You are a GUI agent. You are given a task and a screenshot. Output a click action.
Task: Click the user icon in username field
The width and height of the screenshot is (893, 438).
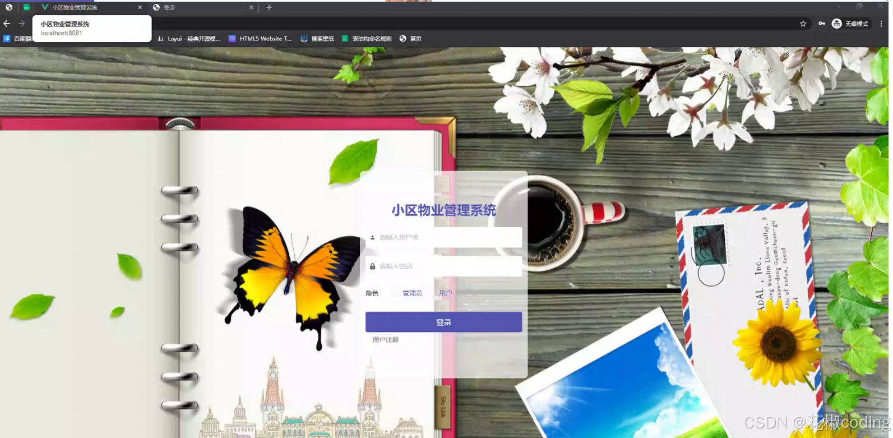click(372, 237)
